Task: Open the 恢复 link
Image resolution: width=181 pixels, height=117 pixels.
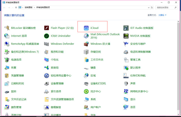Action: point(14,68)
